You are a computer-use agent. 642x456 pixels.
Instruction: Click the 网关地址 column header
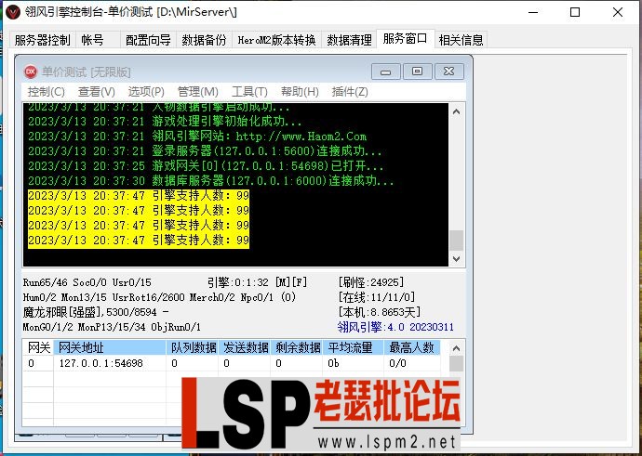click(110, 347)
